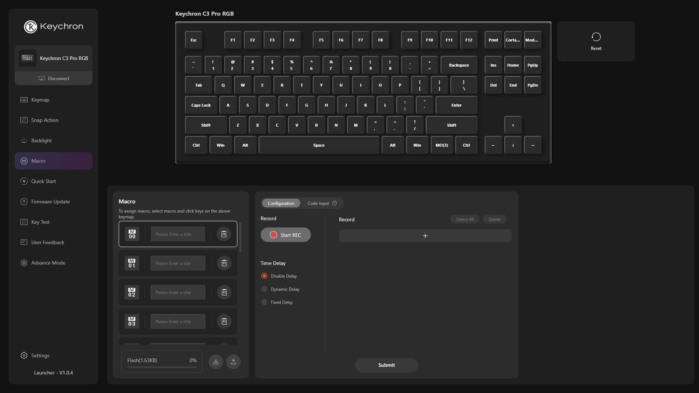Switch to the Configuration tab

281,203
